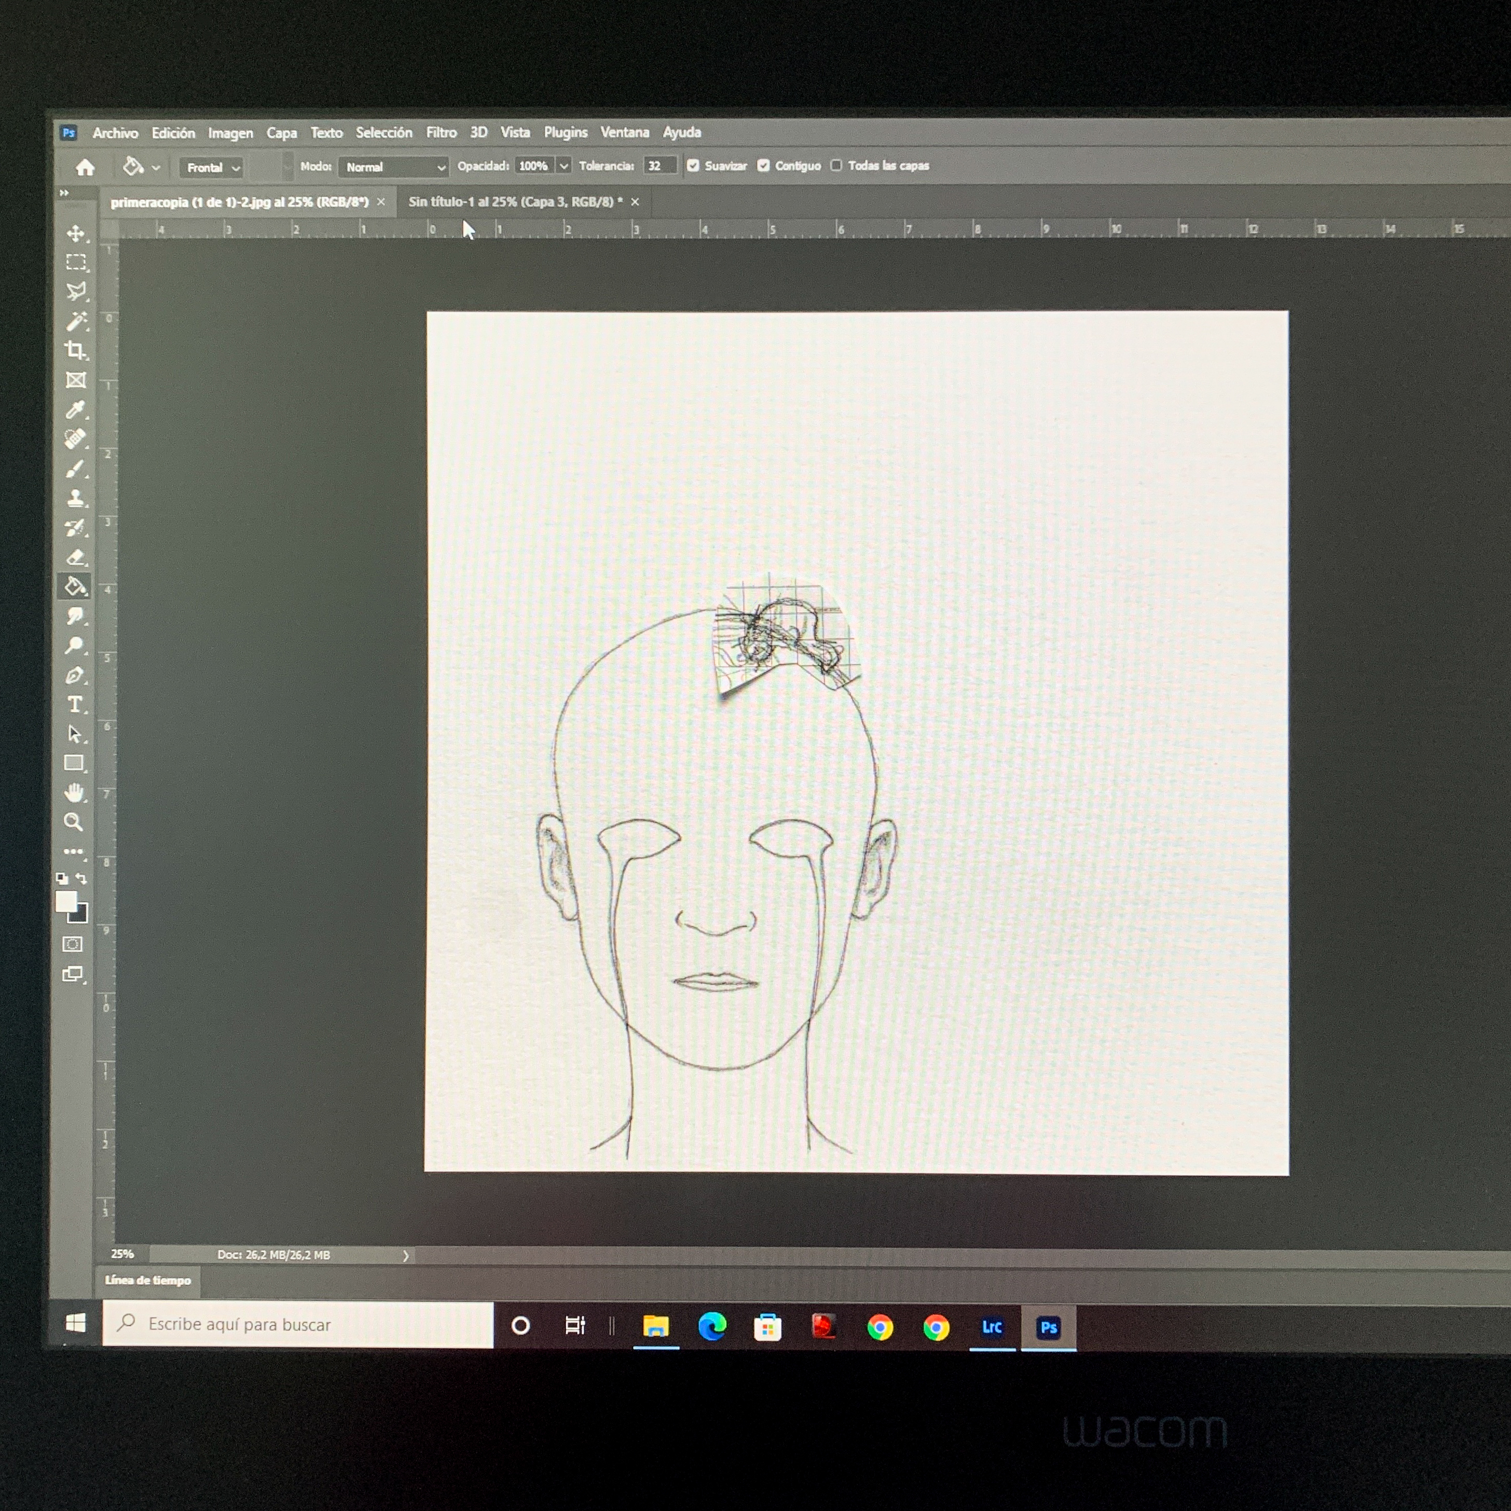Toggle the Suavizar checkbox
Image resolution: width=1511 pixels, height=1511 pixels.
coord(693,166)
